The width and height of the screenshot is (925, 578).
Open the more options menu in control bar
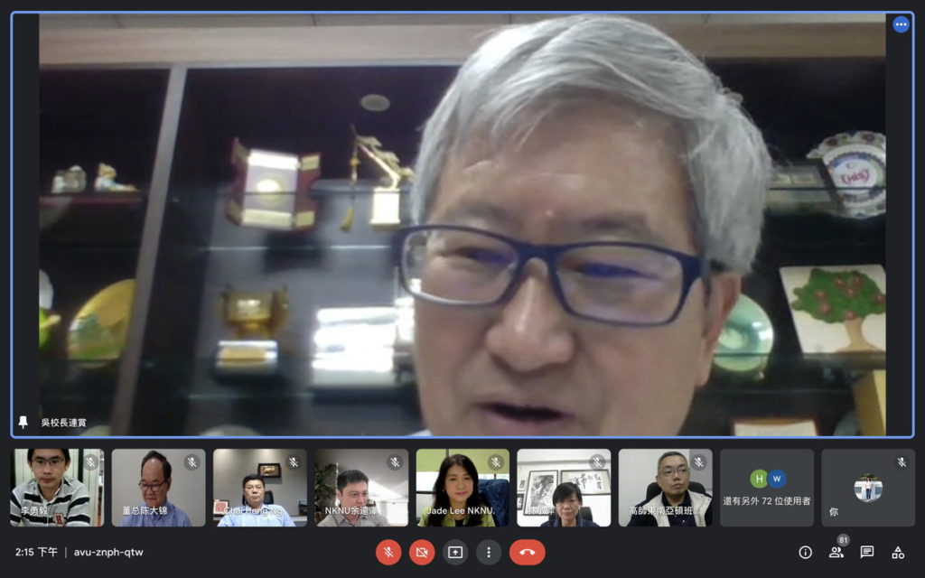pos(489,553)
